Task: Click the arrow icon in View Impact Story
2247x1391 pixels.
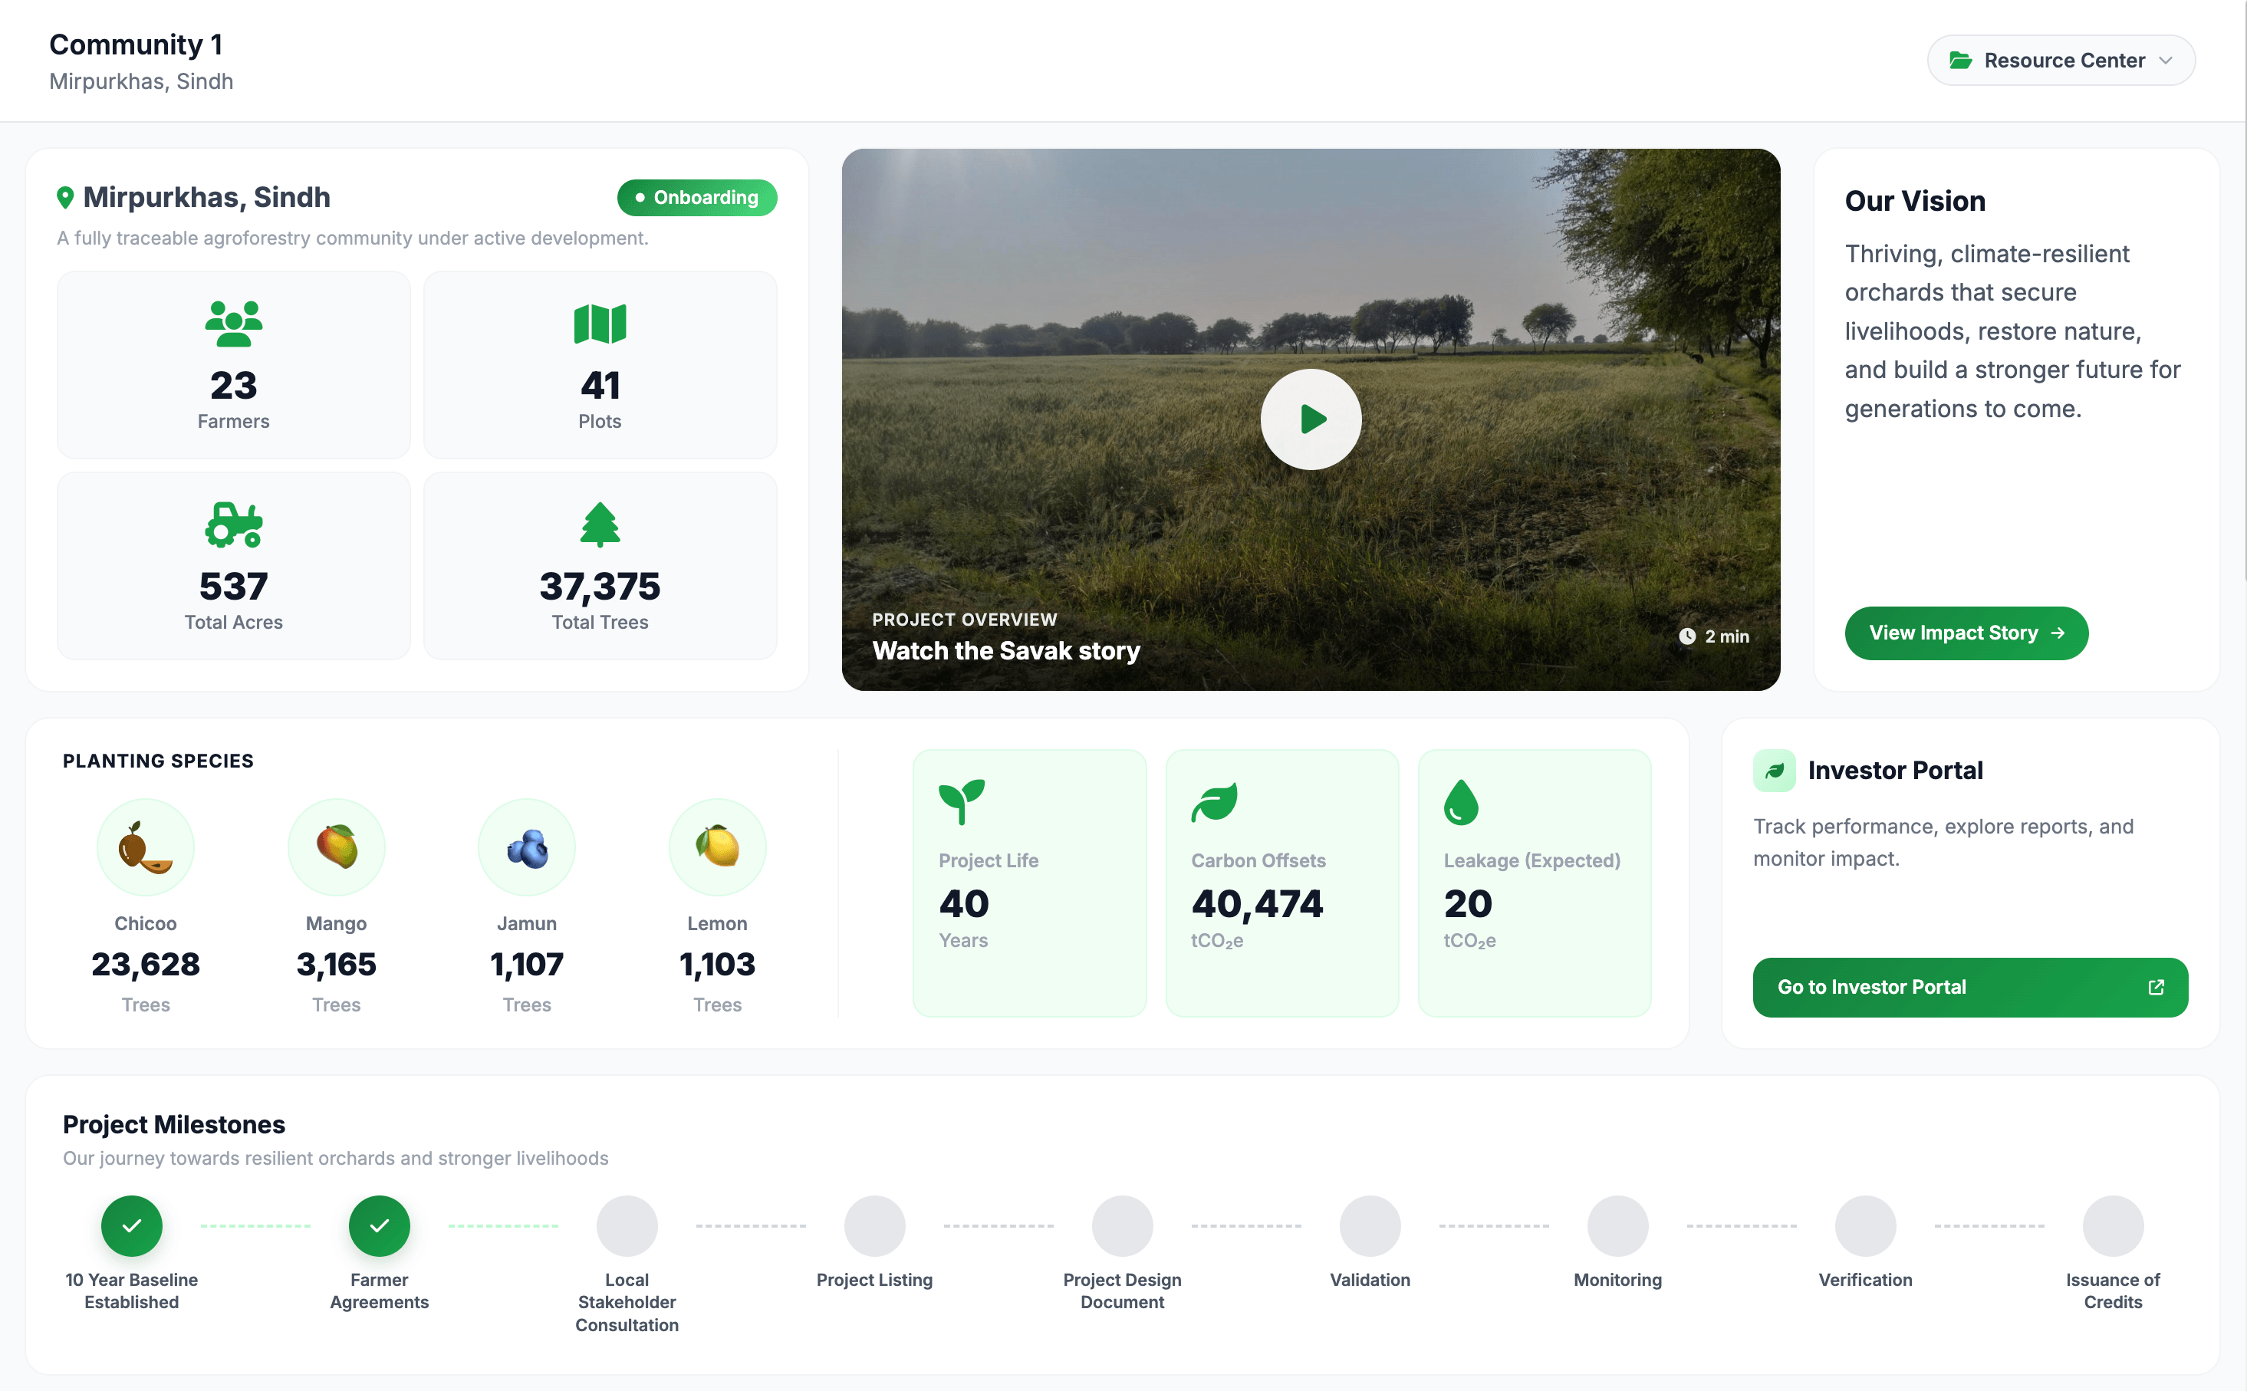Action: [2058, 633]
